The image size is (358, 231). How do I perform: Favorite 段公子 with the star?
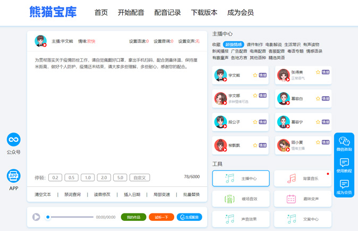(x=255, y=122)
